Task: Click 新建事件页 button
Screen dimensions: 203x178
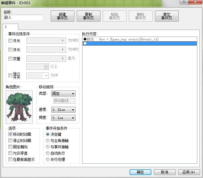Action: 62,16
